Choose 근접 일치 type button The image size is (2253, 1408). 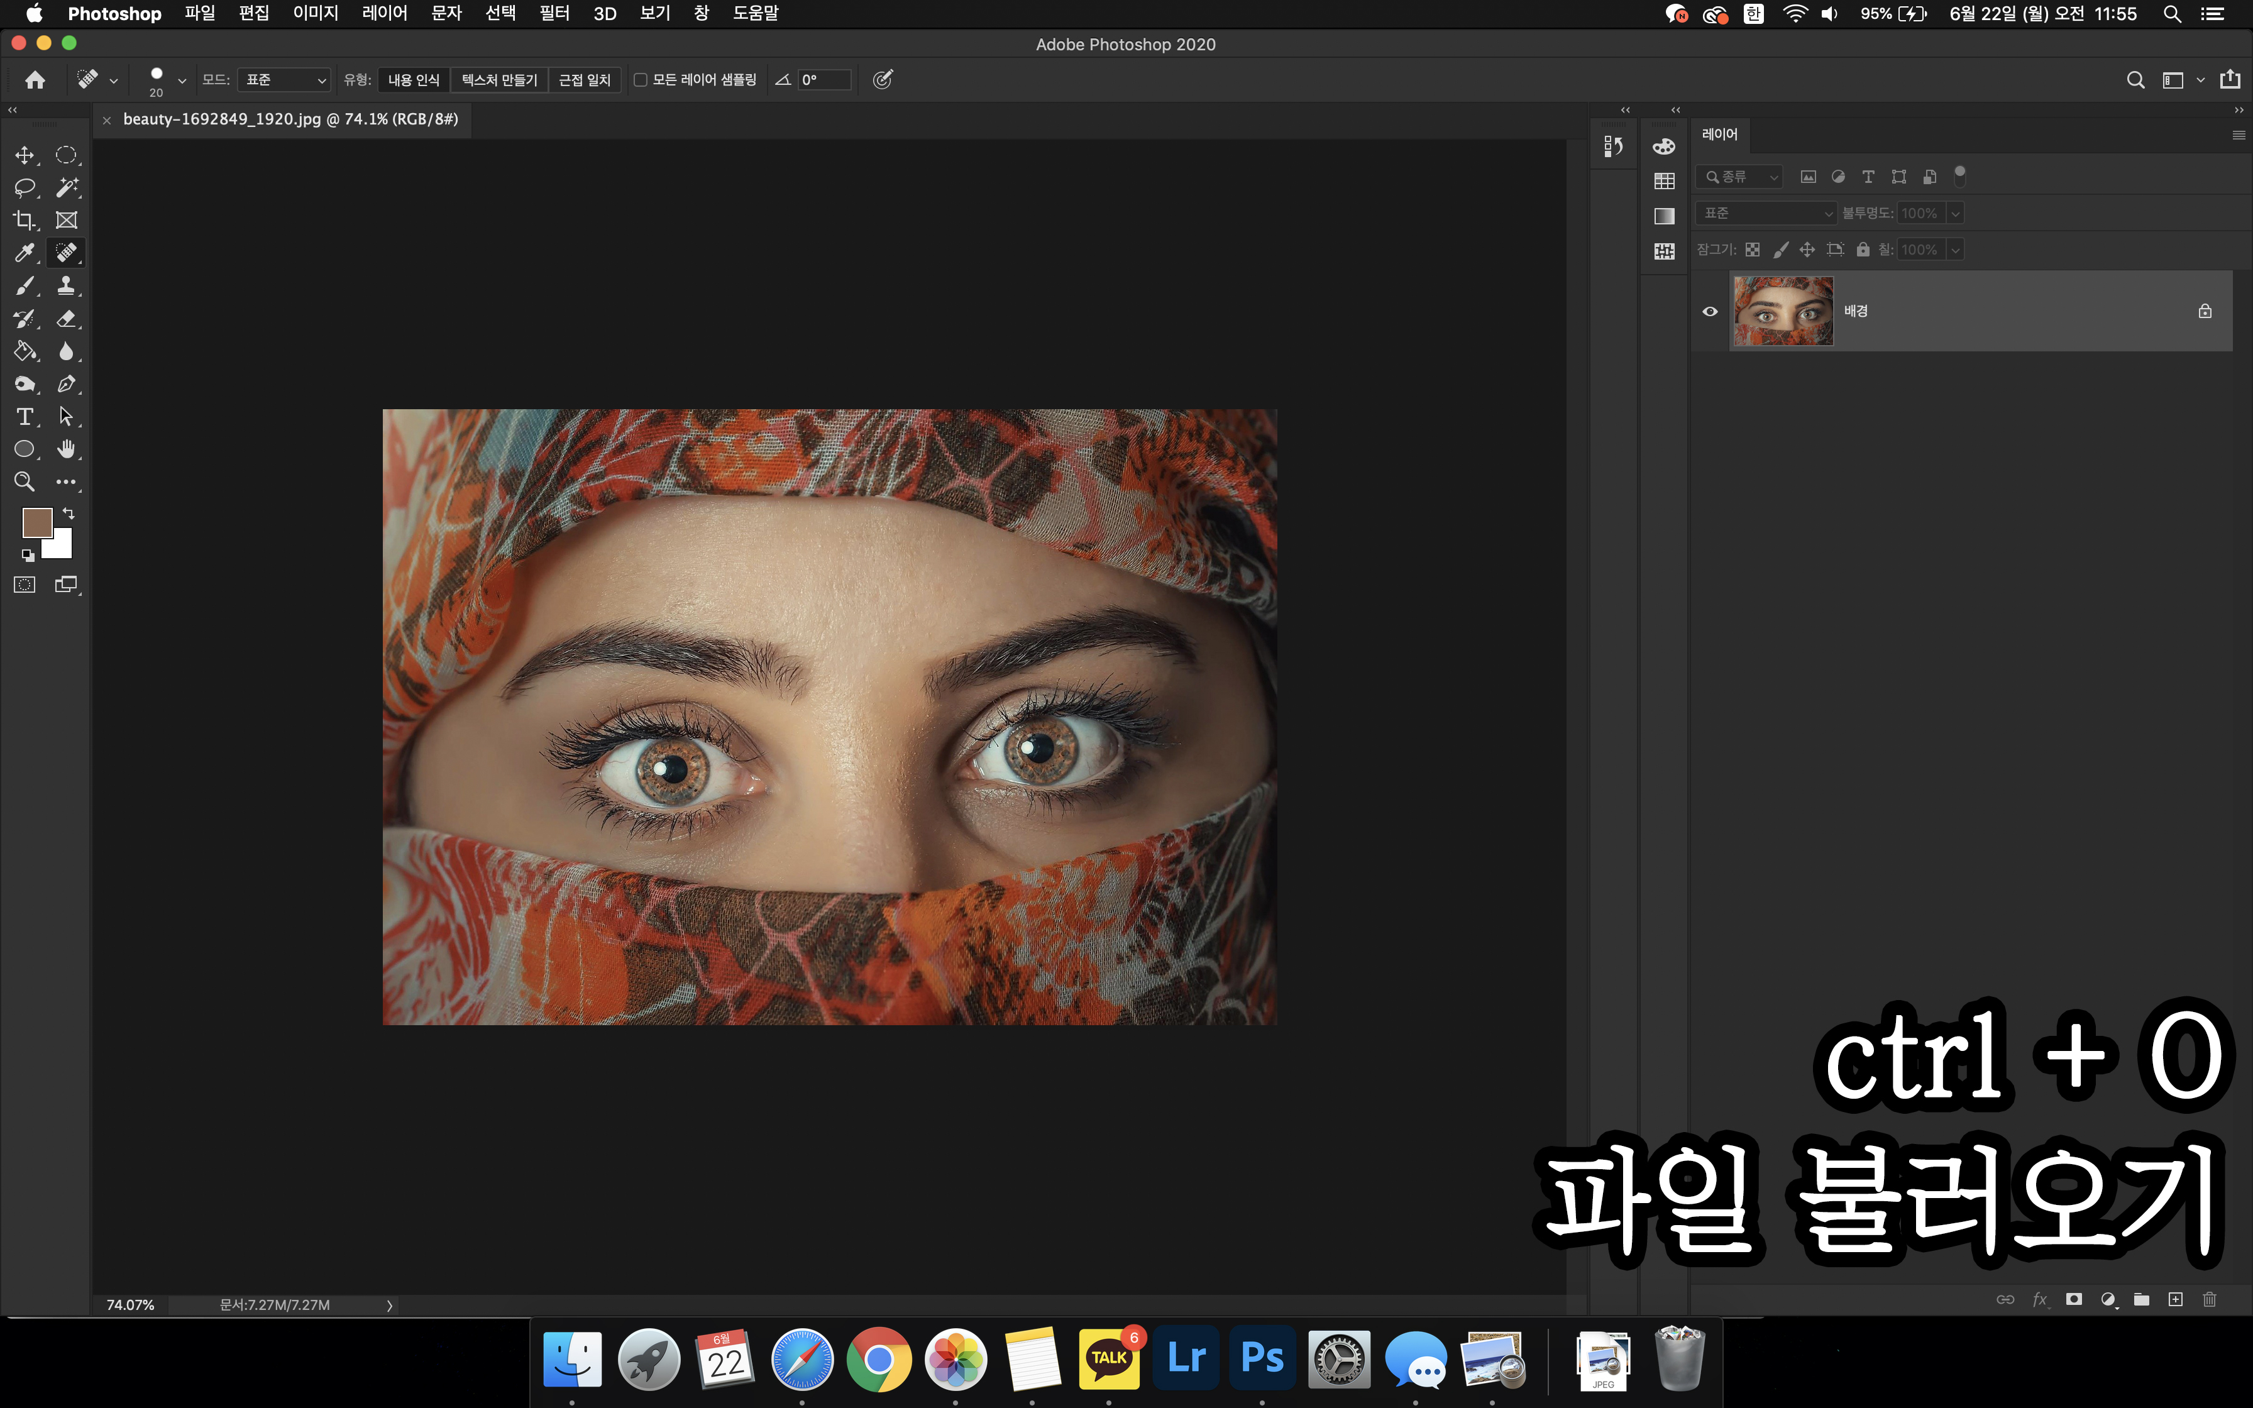[584, 80]
